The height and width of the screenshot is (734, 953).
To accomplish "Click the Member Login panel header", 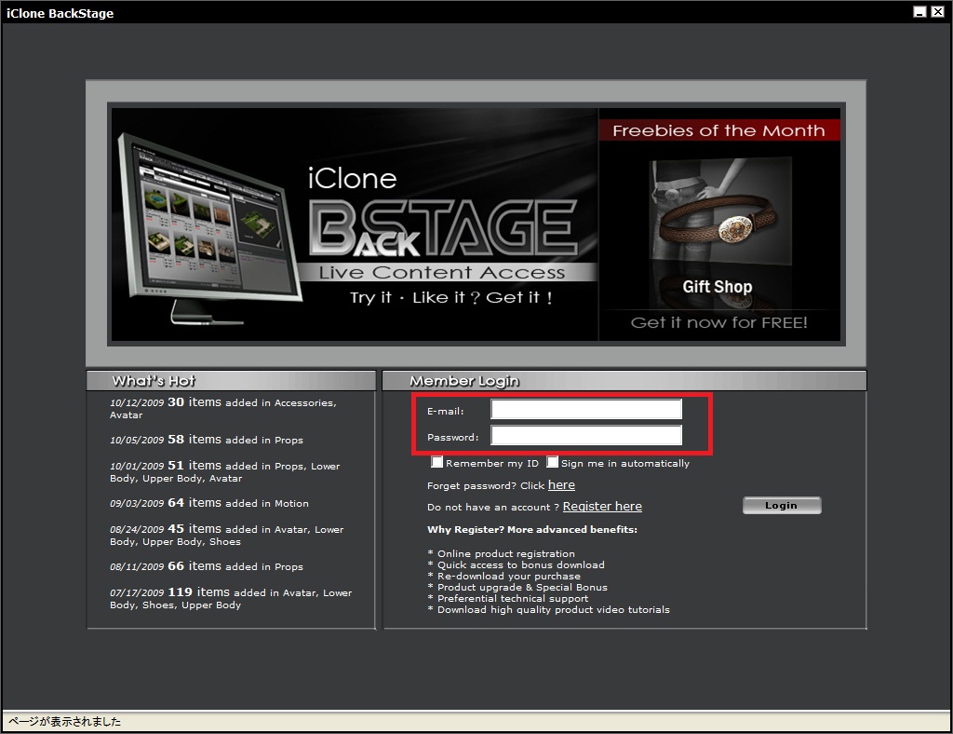I will (x=624, y=381).
